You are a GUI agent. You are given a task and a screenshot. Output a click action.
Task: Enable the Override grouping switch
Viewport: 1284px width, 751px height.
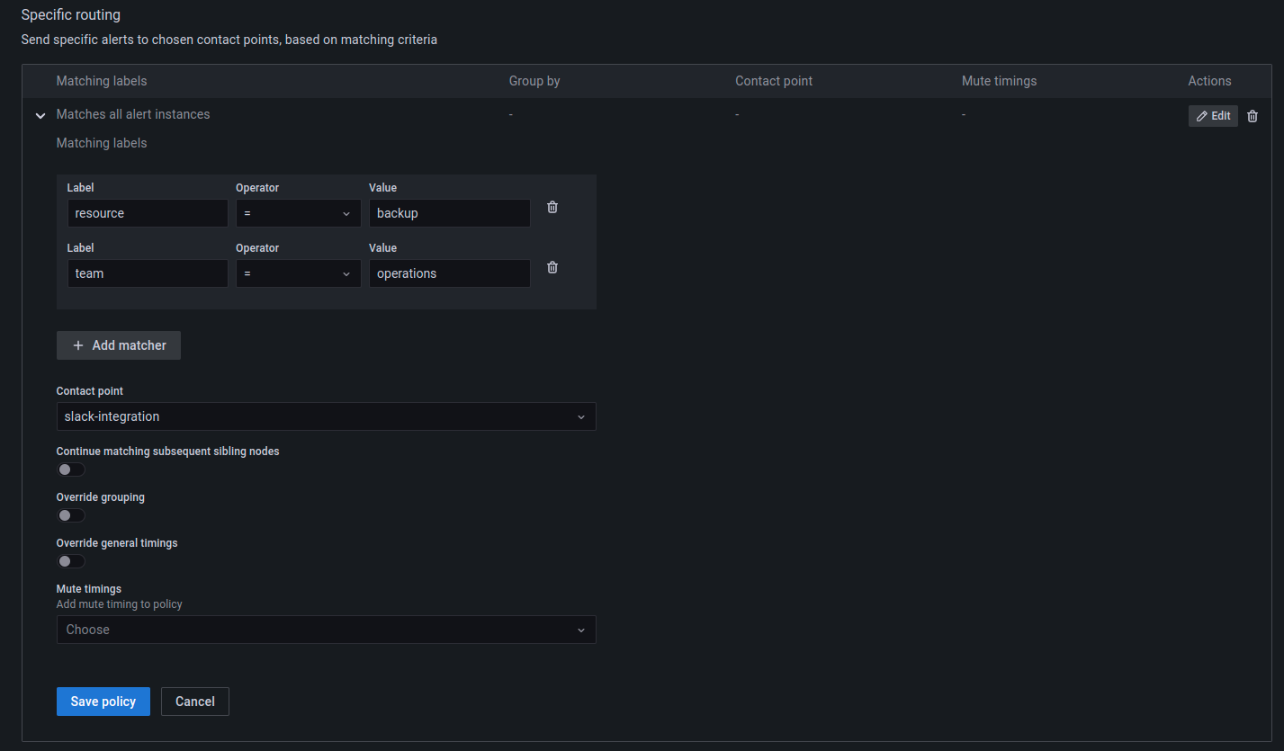tap(71, 515)
